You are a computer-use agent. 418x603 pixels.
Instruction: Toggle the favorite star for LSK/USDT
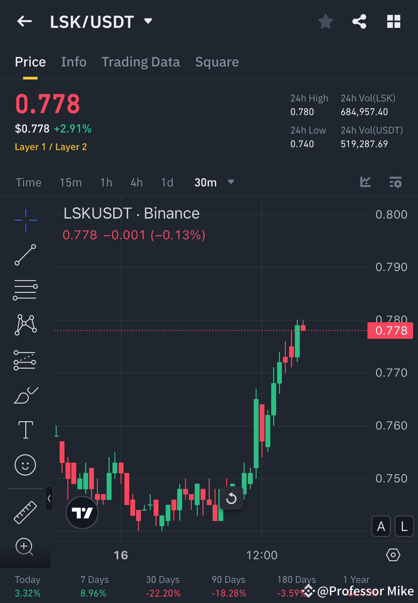[x=325, y=21]
